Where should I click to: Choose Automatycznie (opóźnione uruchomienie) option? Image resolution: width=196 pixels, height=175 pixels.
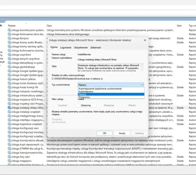[111, 89]
